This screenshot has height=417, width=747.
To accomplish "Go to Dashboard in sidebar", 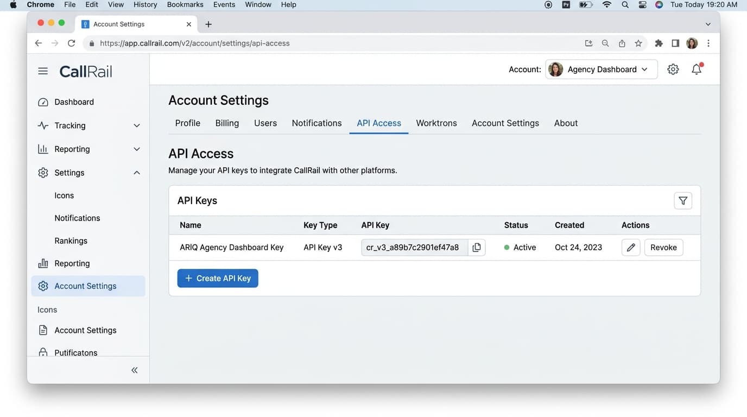I will (74, 102).
